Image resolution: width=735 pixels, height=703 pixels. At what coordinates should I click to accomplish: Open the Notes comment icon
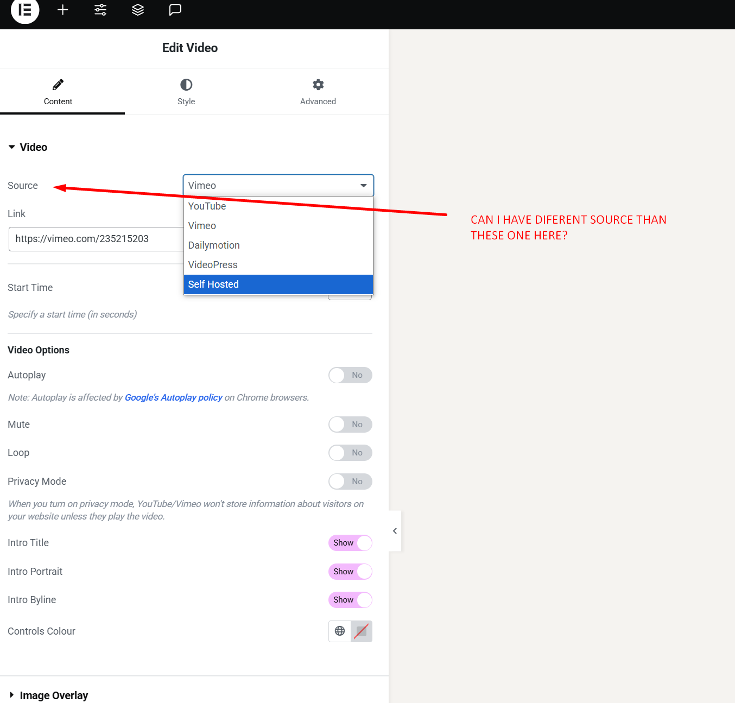(175, 10)
